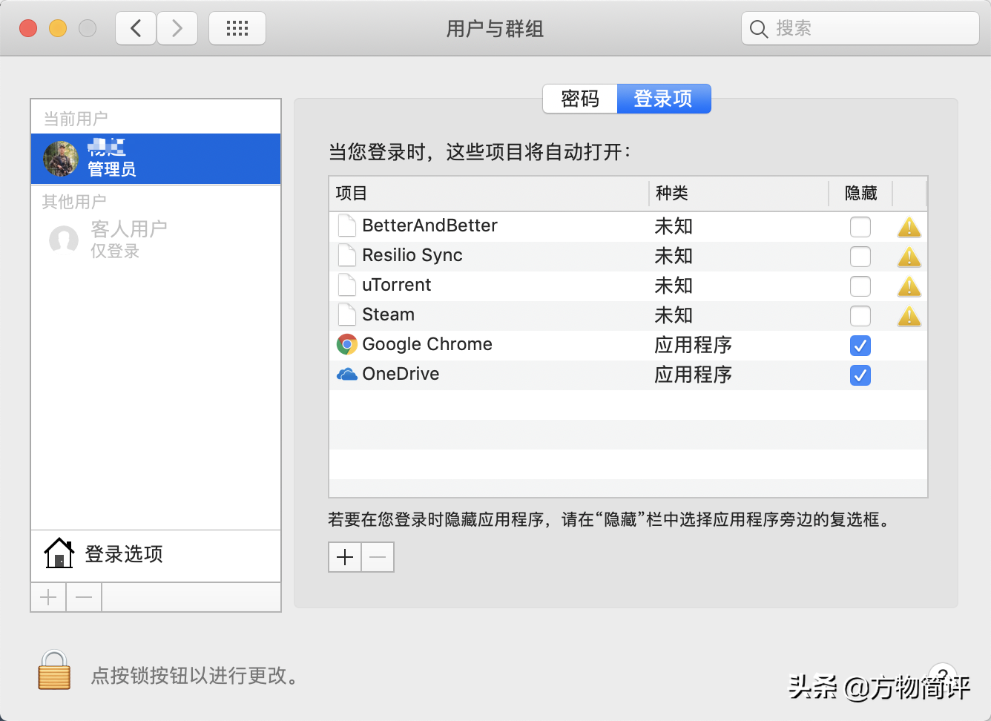The image size is (991, 721).
Task: Click the lock icon to make changes
Action: [54, 670]
